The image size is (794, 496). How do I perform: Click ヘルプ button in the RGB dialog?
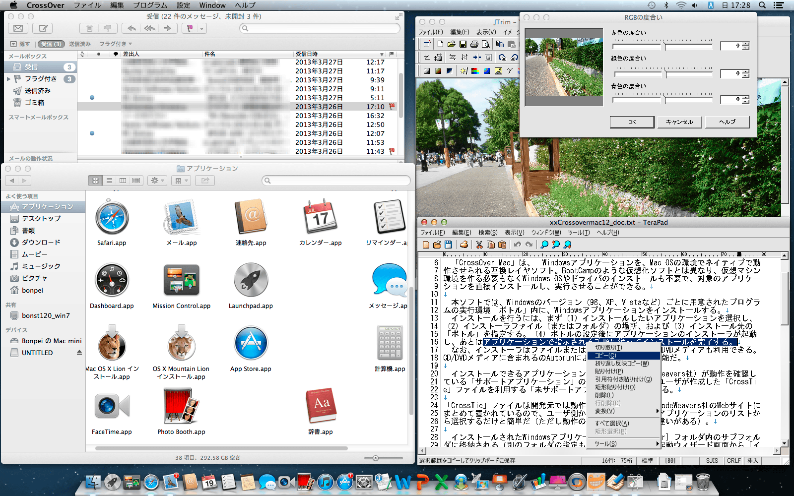click(x=728, y=122)
